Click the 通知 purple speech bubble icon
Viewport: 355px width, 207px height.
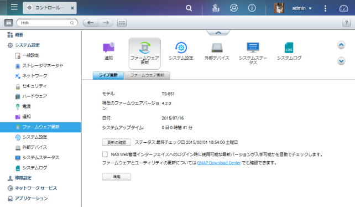pos(109,48)
